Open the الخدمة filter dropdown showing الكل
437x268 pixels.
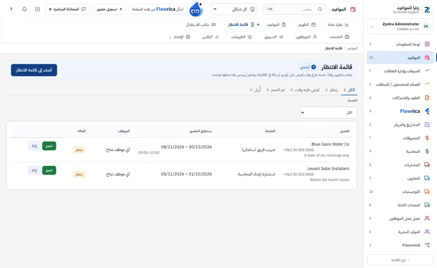pos(328,113)
